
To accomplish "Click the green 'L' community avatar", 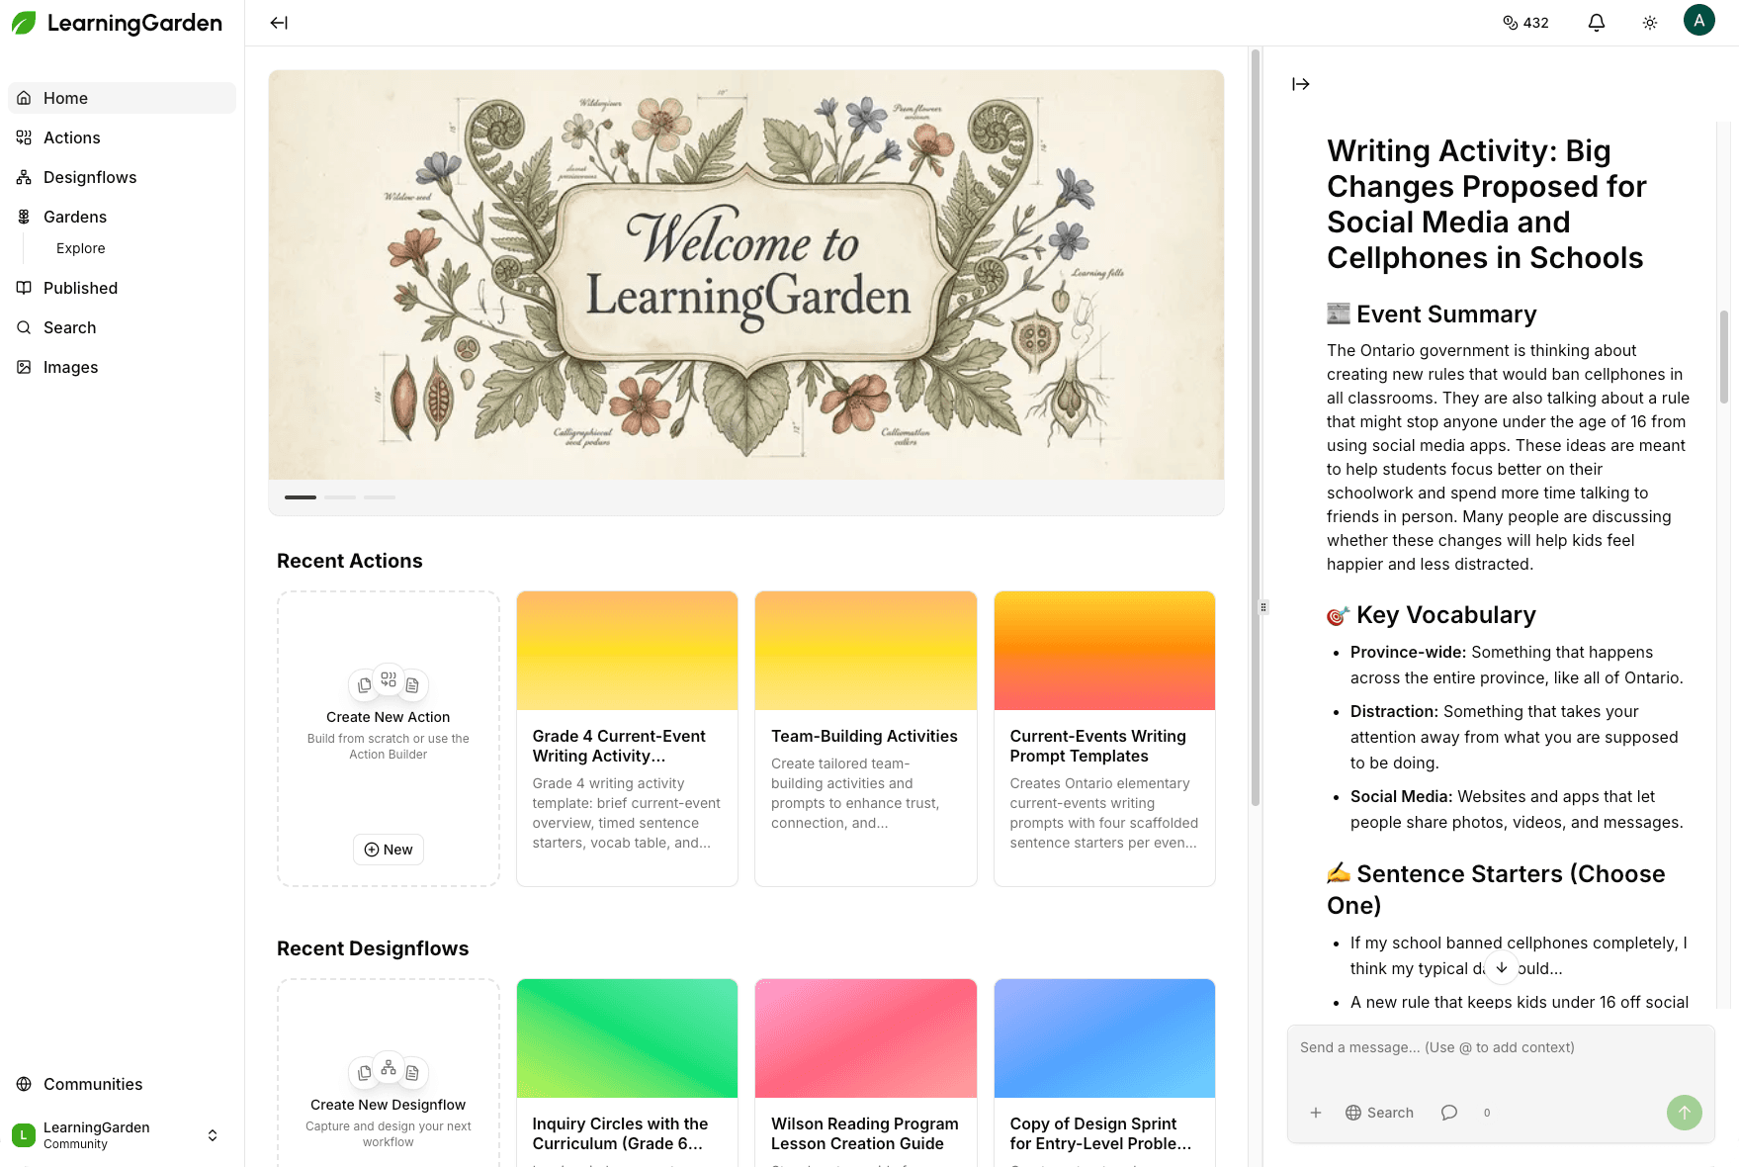I will click(x=24, y=1135).
